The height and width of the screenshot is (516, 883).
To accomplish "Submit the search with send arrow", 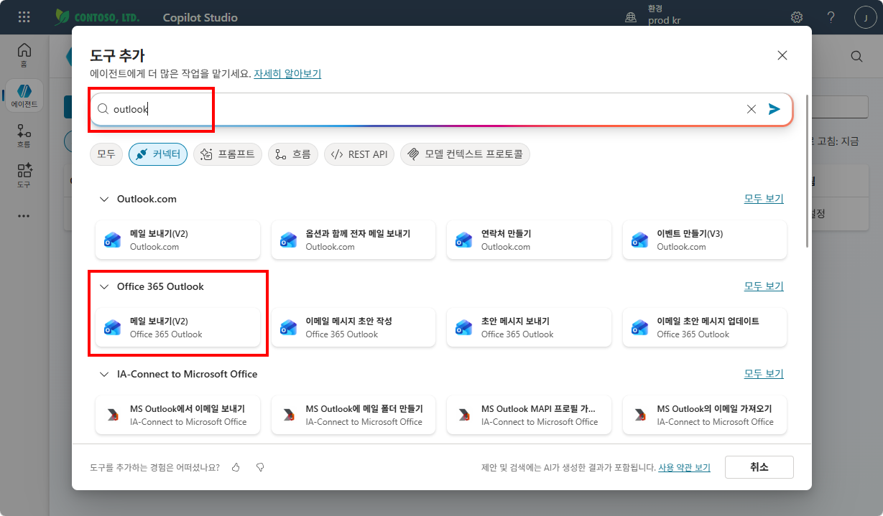I will (774, 109).
